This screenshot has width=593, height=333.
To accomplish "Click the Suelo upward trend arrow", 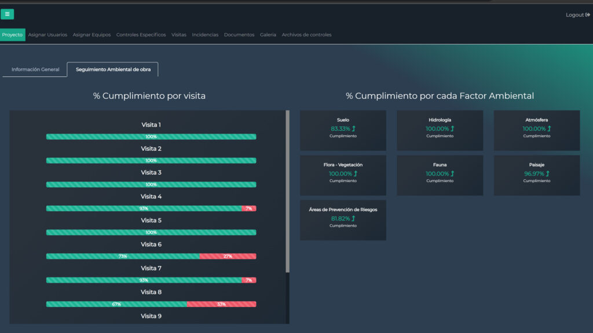I will 354,129.
